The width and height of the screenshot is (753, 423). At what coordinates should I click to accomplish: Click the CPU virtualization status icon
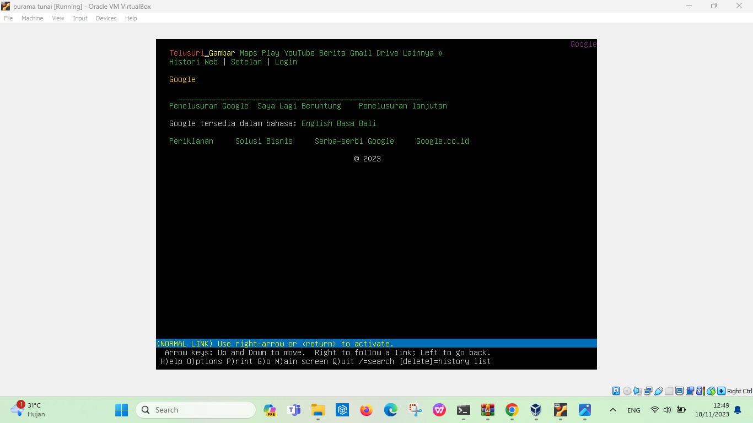(700, 391)
